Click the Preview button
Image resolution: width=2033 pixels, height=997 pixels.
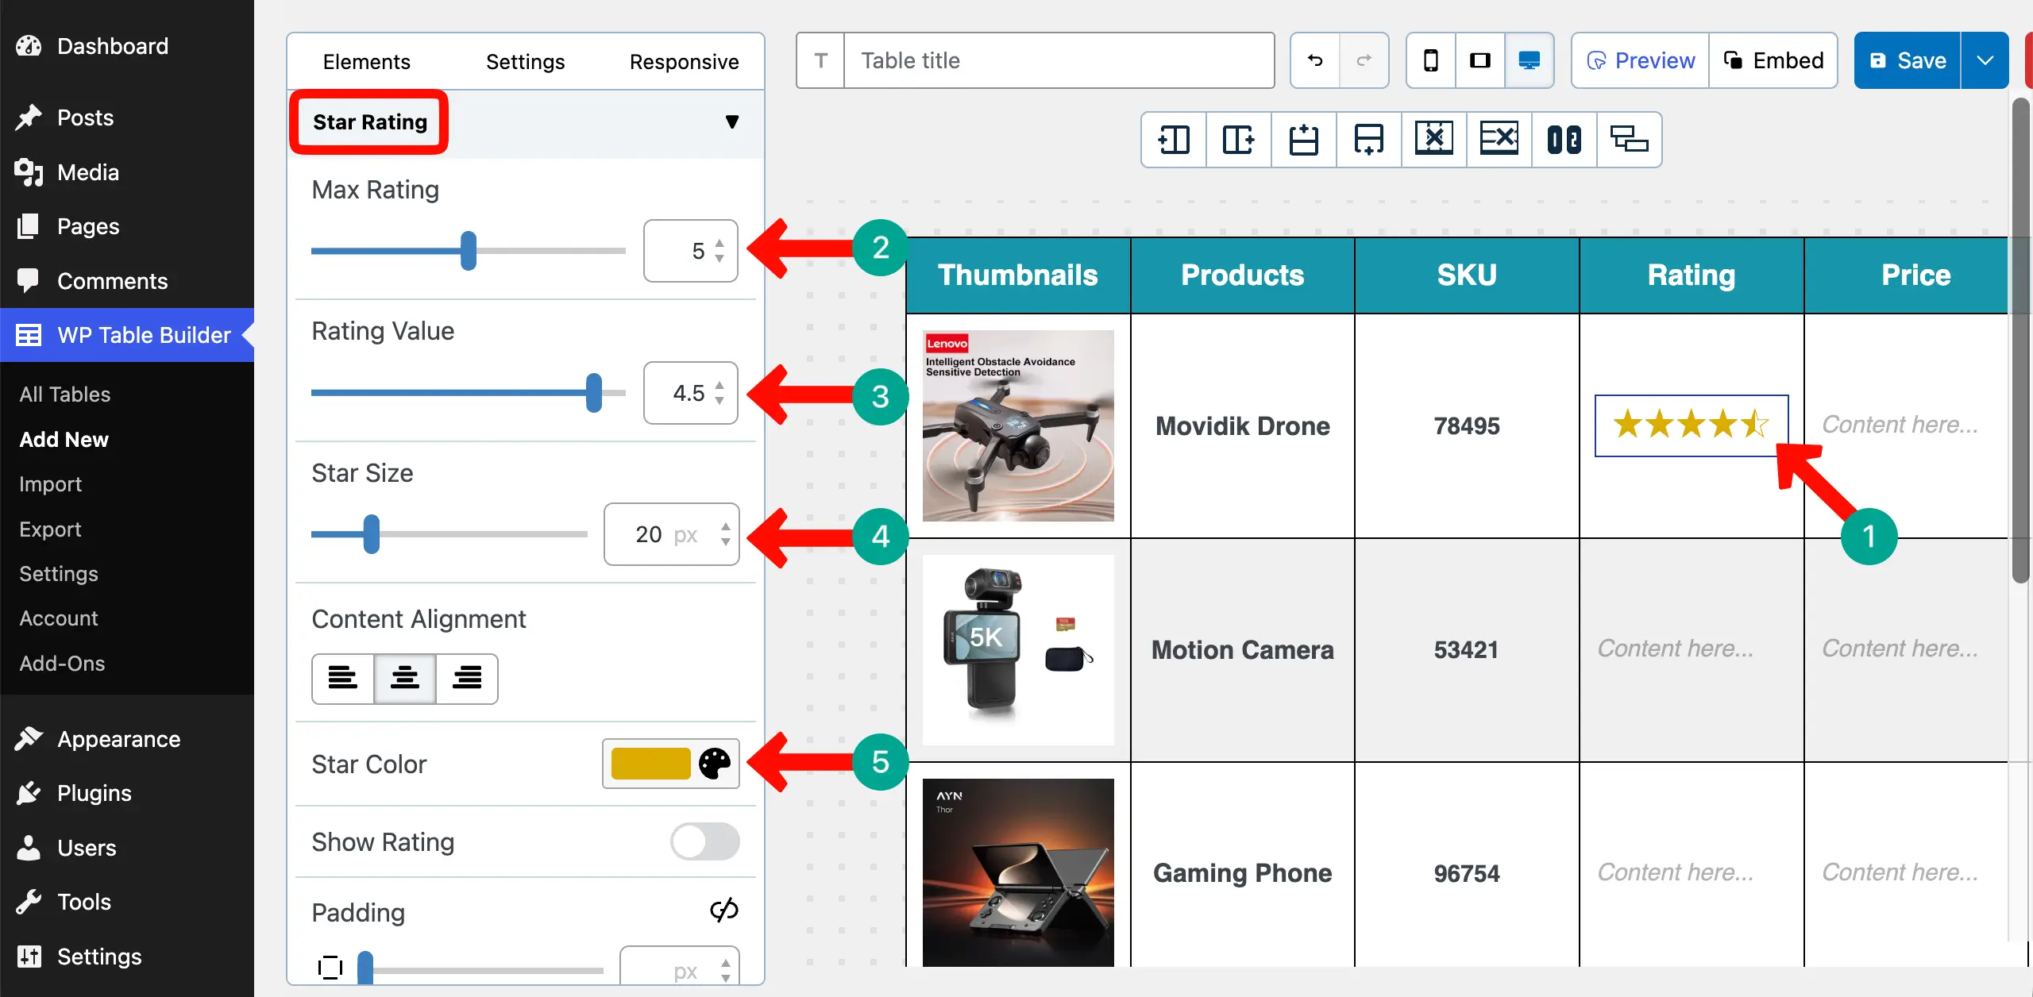1639,60
